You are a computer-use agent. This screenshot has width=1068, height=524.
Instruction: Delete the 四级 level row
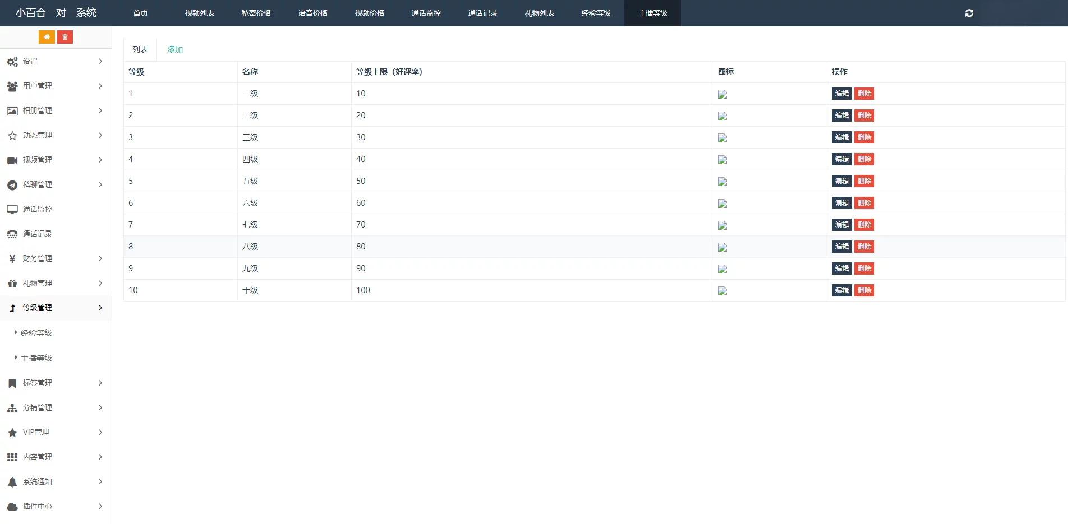(x=864, y=159)
